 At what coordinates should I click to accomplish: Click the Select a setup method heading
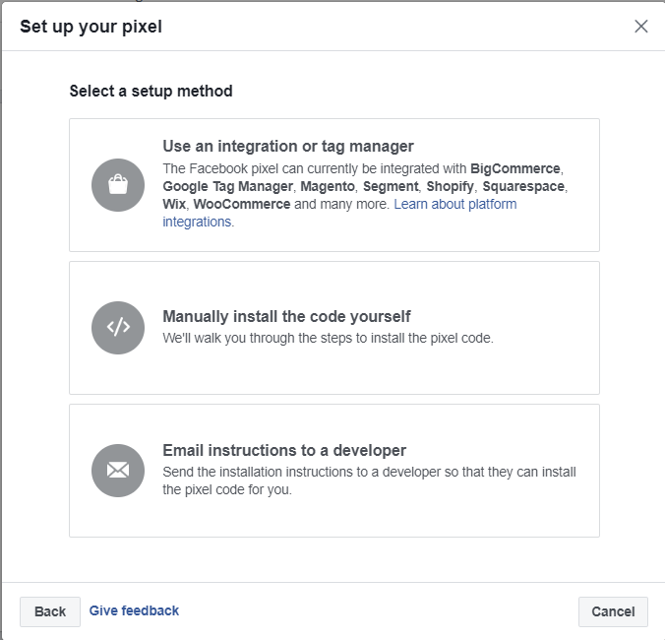pyautogui.click(x=151, y=92)
